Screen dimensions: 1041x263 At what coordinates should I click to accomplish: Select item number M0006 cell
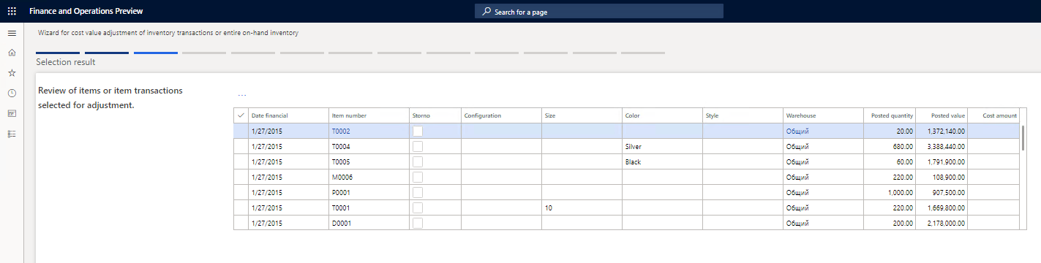tap(369, 177)
